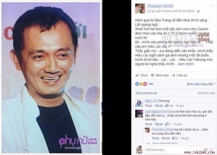Click the Chia sẻ share arrow
This screenshot has width=217, height=155.
coord(174,75)
